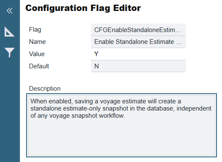Click the Configuration Flag Editor heading
The height and width of the screenshot is (162, 222).
pyautogui.click(x=83, y=8)
